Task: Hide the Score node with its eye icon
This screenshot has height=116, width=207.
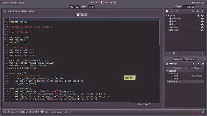Action: click(202, 27)
